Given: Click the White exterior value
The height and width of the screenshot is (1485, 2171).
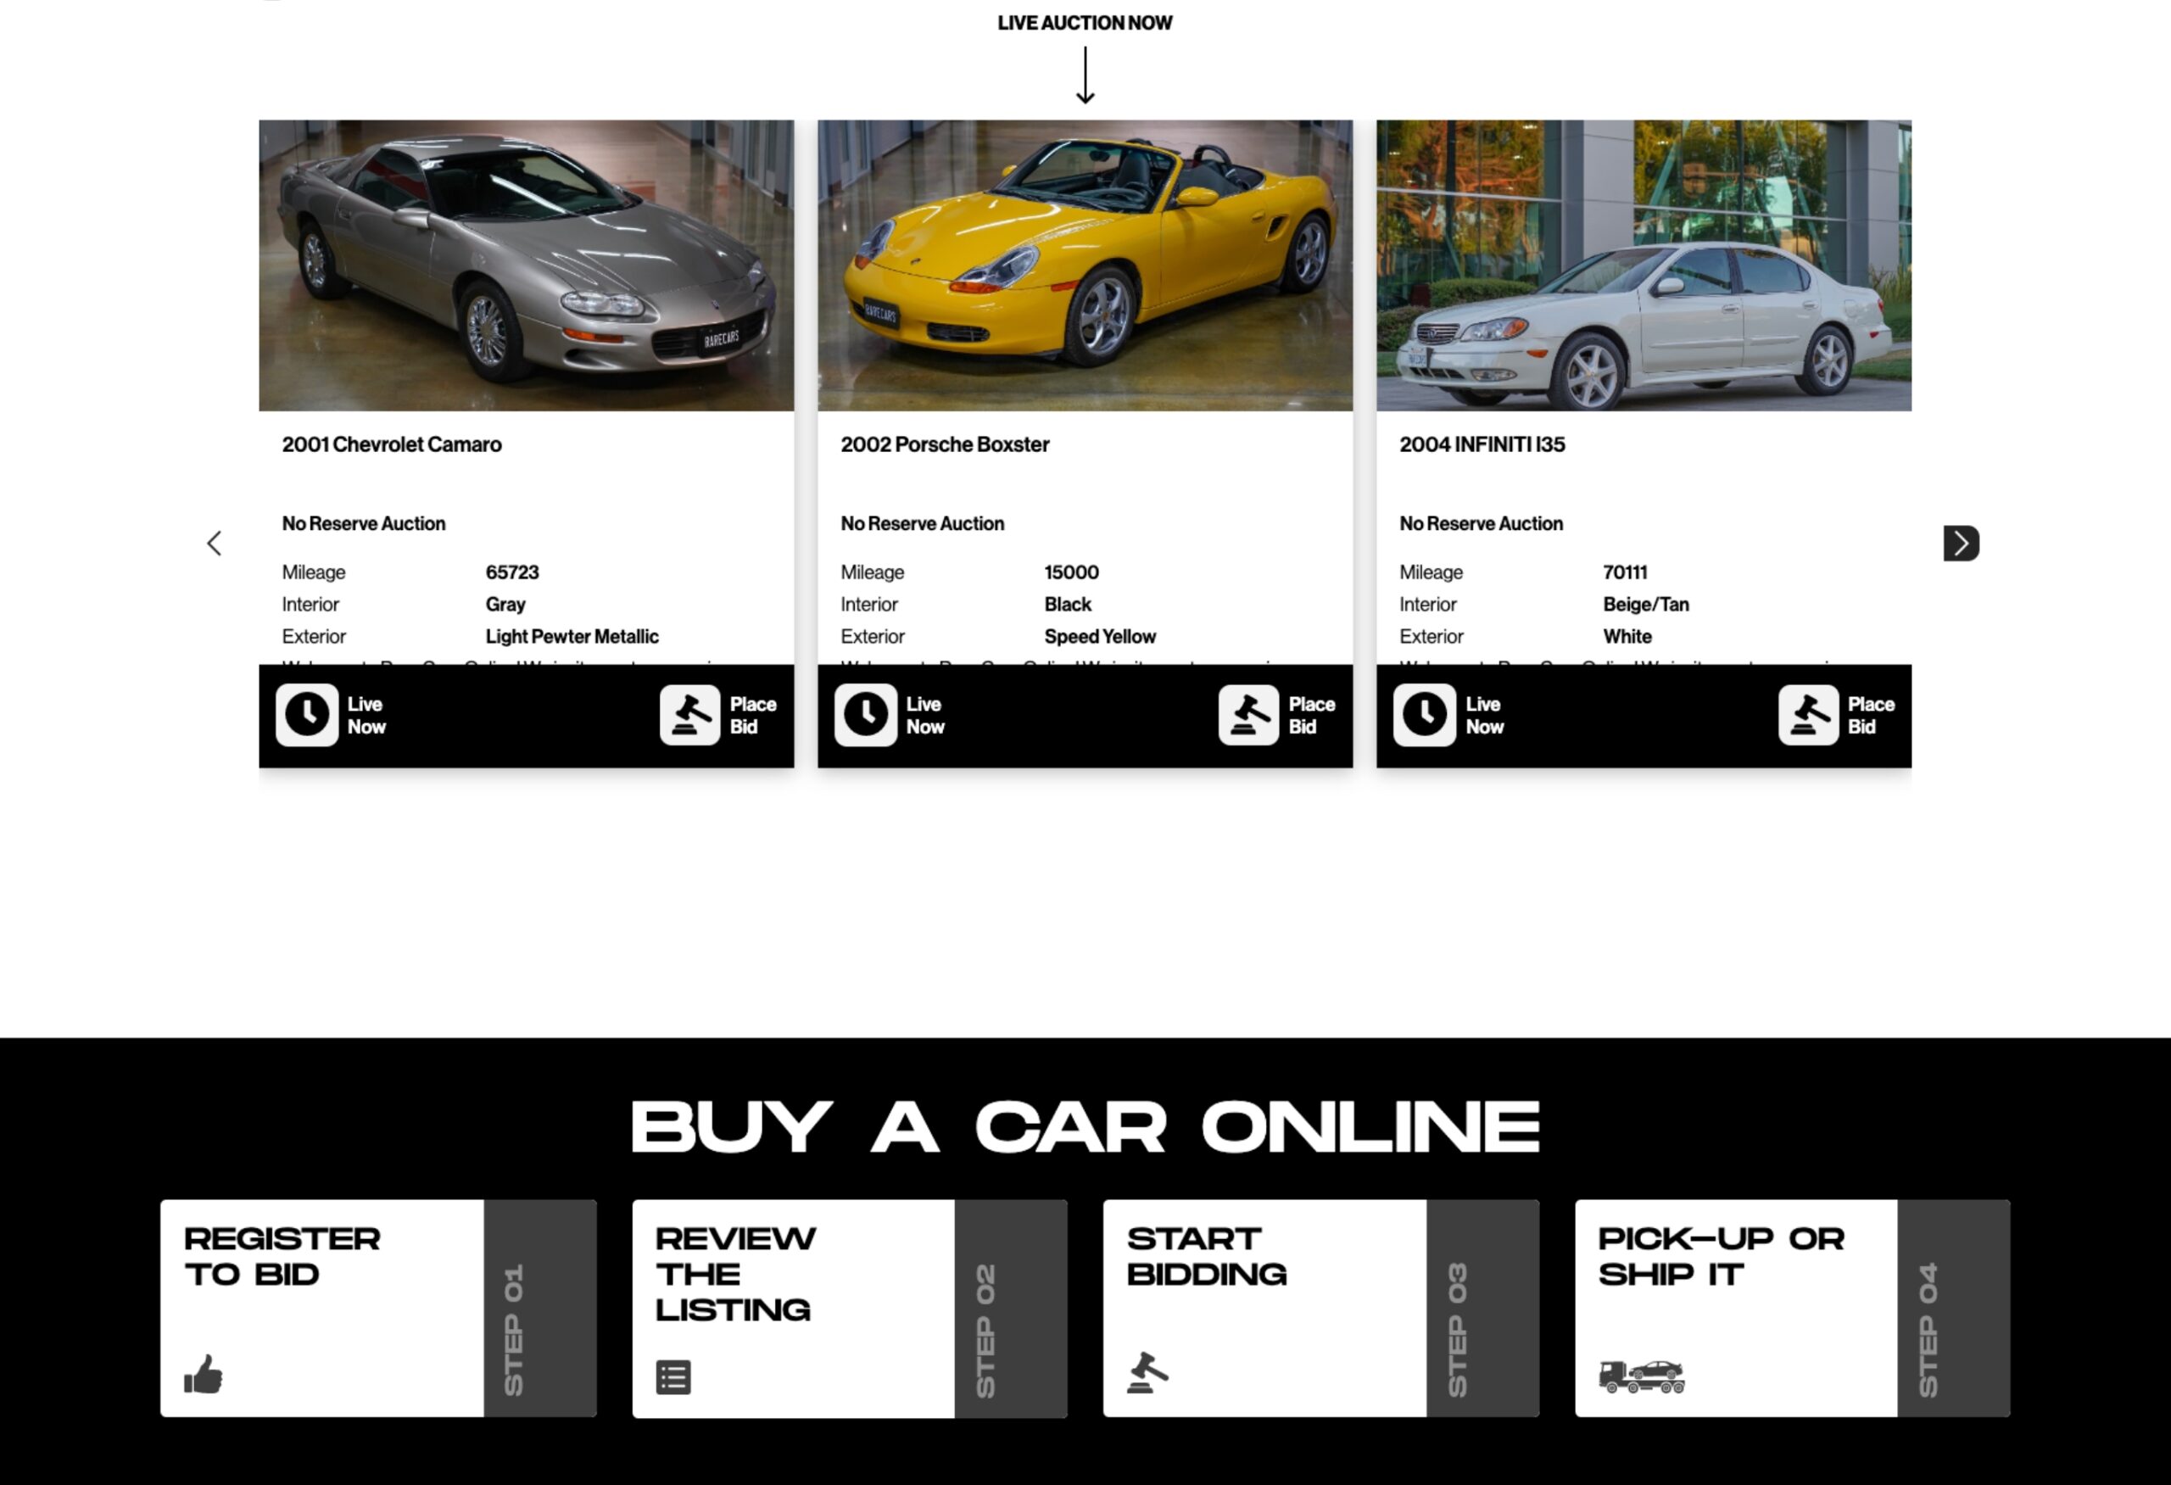Looking at the screenshot, I should [x=1627, y=637].
